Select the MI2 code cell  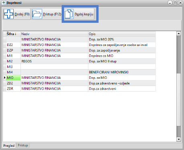[x=13, y=61]
